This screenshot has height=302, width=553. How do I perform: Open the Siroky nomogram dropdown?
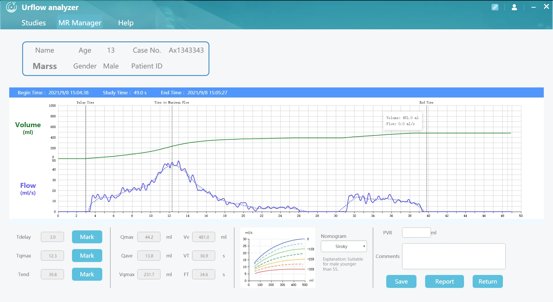pyautogui.click(x=344, y=246)
